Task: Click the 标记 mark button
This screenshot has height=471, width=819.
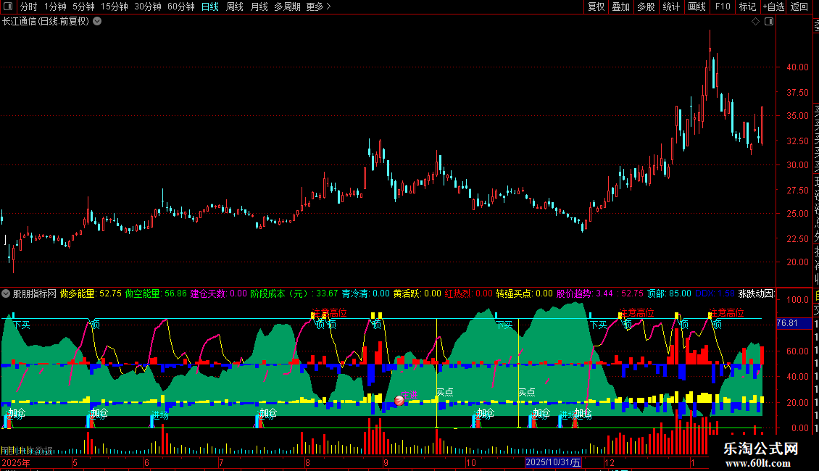Action: (747, 7)
